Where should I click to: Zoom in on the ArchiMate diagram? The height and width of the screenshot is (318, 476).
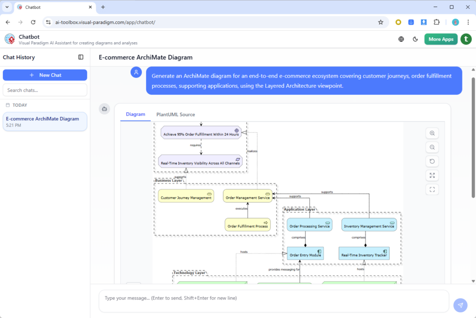pyautogui.click(x=432, y=133)
